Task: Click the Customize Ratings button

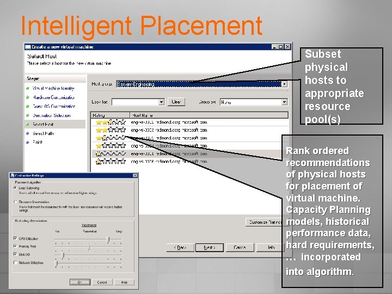Action: click(x=266, y=222)
